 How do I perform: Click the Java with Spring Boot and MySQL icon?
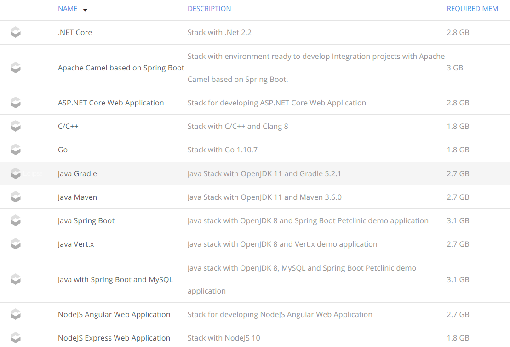pos(16,279)
